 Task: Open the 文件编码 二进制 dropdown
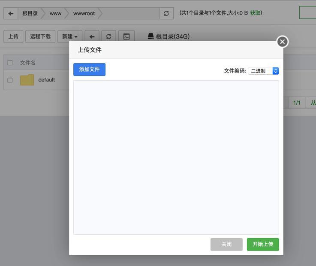[x=263, y=71]
